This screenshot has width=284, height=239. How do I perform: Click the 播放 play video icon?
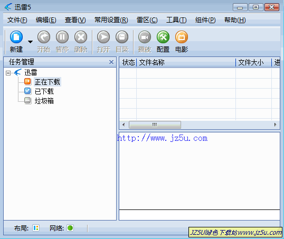(x=145, y=37)
